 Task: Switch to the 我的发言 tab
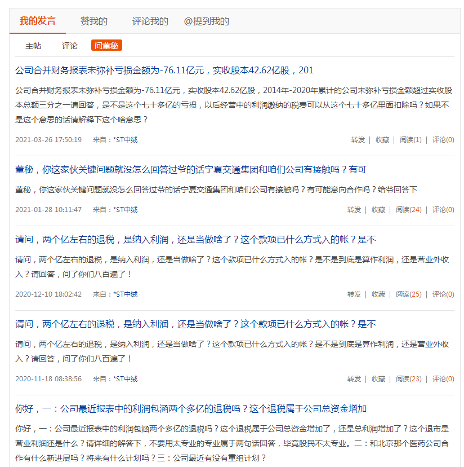coord(38,21)
